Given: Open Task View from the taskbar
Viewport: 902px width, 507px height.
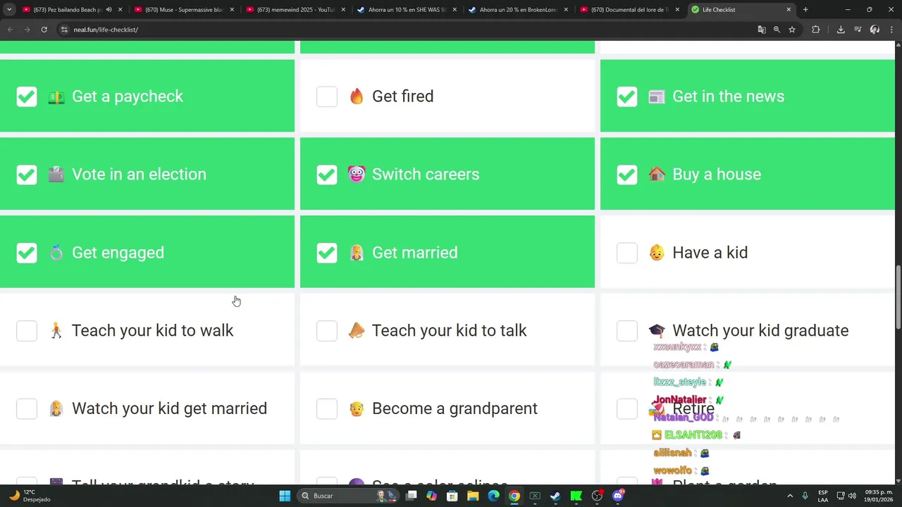Looking at the screenshot, I should click(x=411, y=496).
